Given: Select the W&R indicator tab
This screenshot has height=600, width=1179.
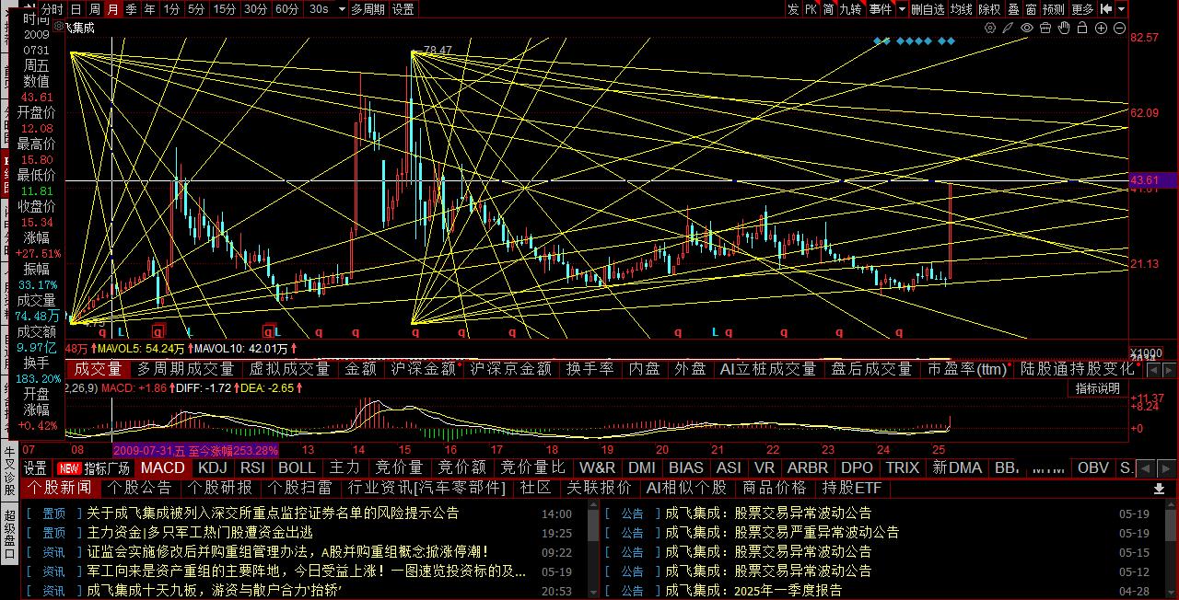Looking at the screenshot, I should click(x=597, y=467).
